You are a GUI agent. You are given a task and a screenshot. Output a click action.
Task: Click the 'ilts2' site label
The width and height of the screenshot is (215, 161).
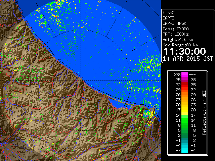pyautogui.click(x=169, y=13)
